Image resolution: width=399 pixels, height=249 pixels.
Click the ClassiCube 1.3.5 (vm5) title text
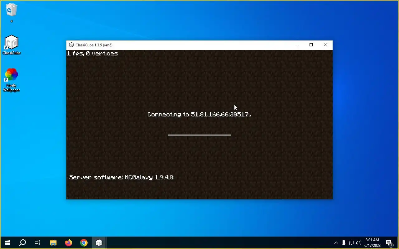pyautogui.click(x=94, y=45)
